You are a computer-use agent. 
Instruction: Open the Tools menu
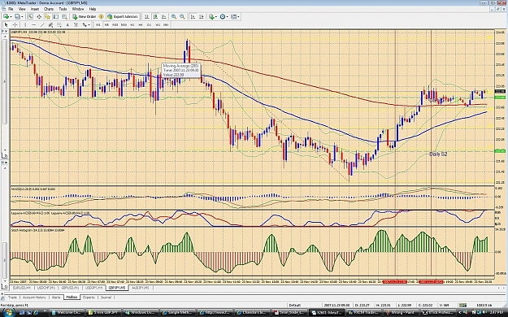[63, 9]
